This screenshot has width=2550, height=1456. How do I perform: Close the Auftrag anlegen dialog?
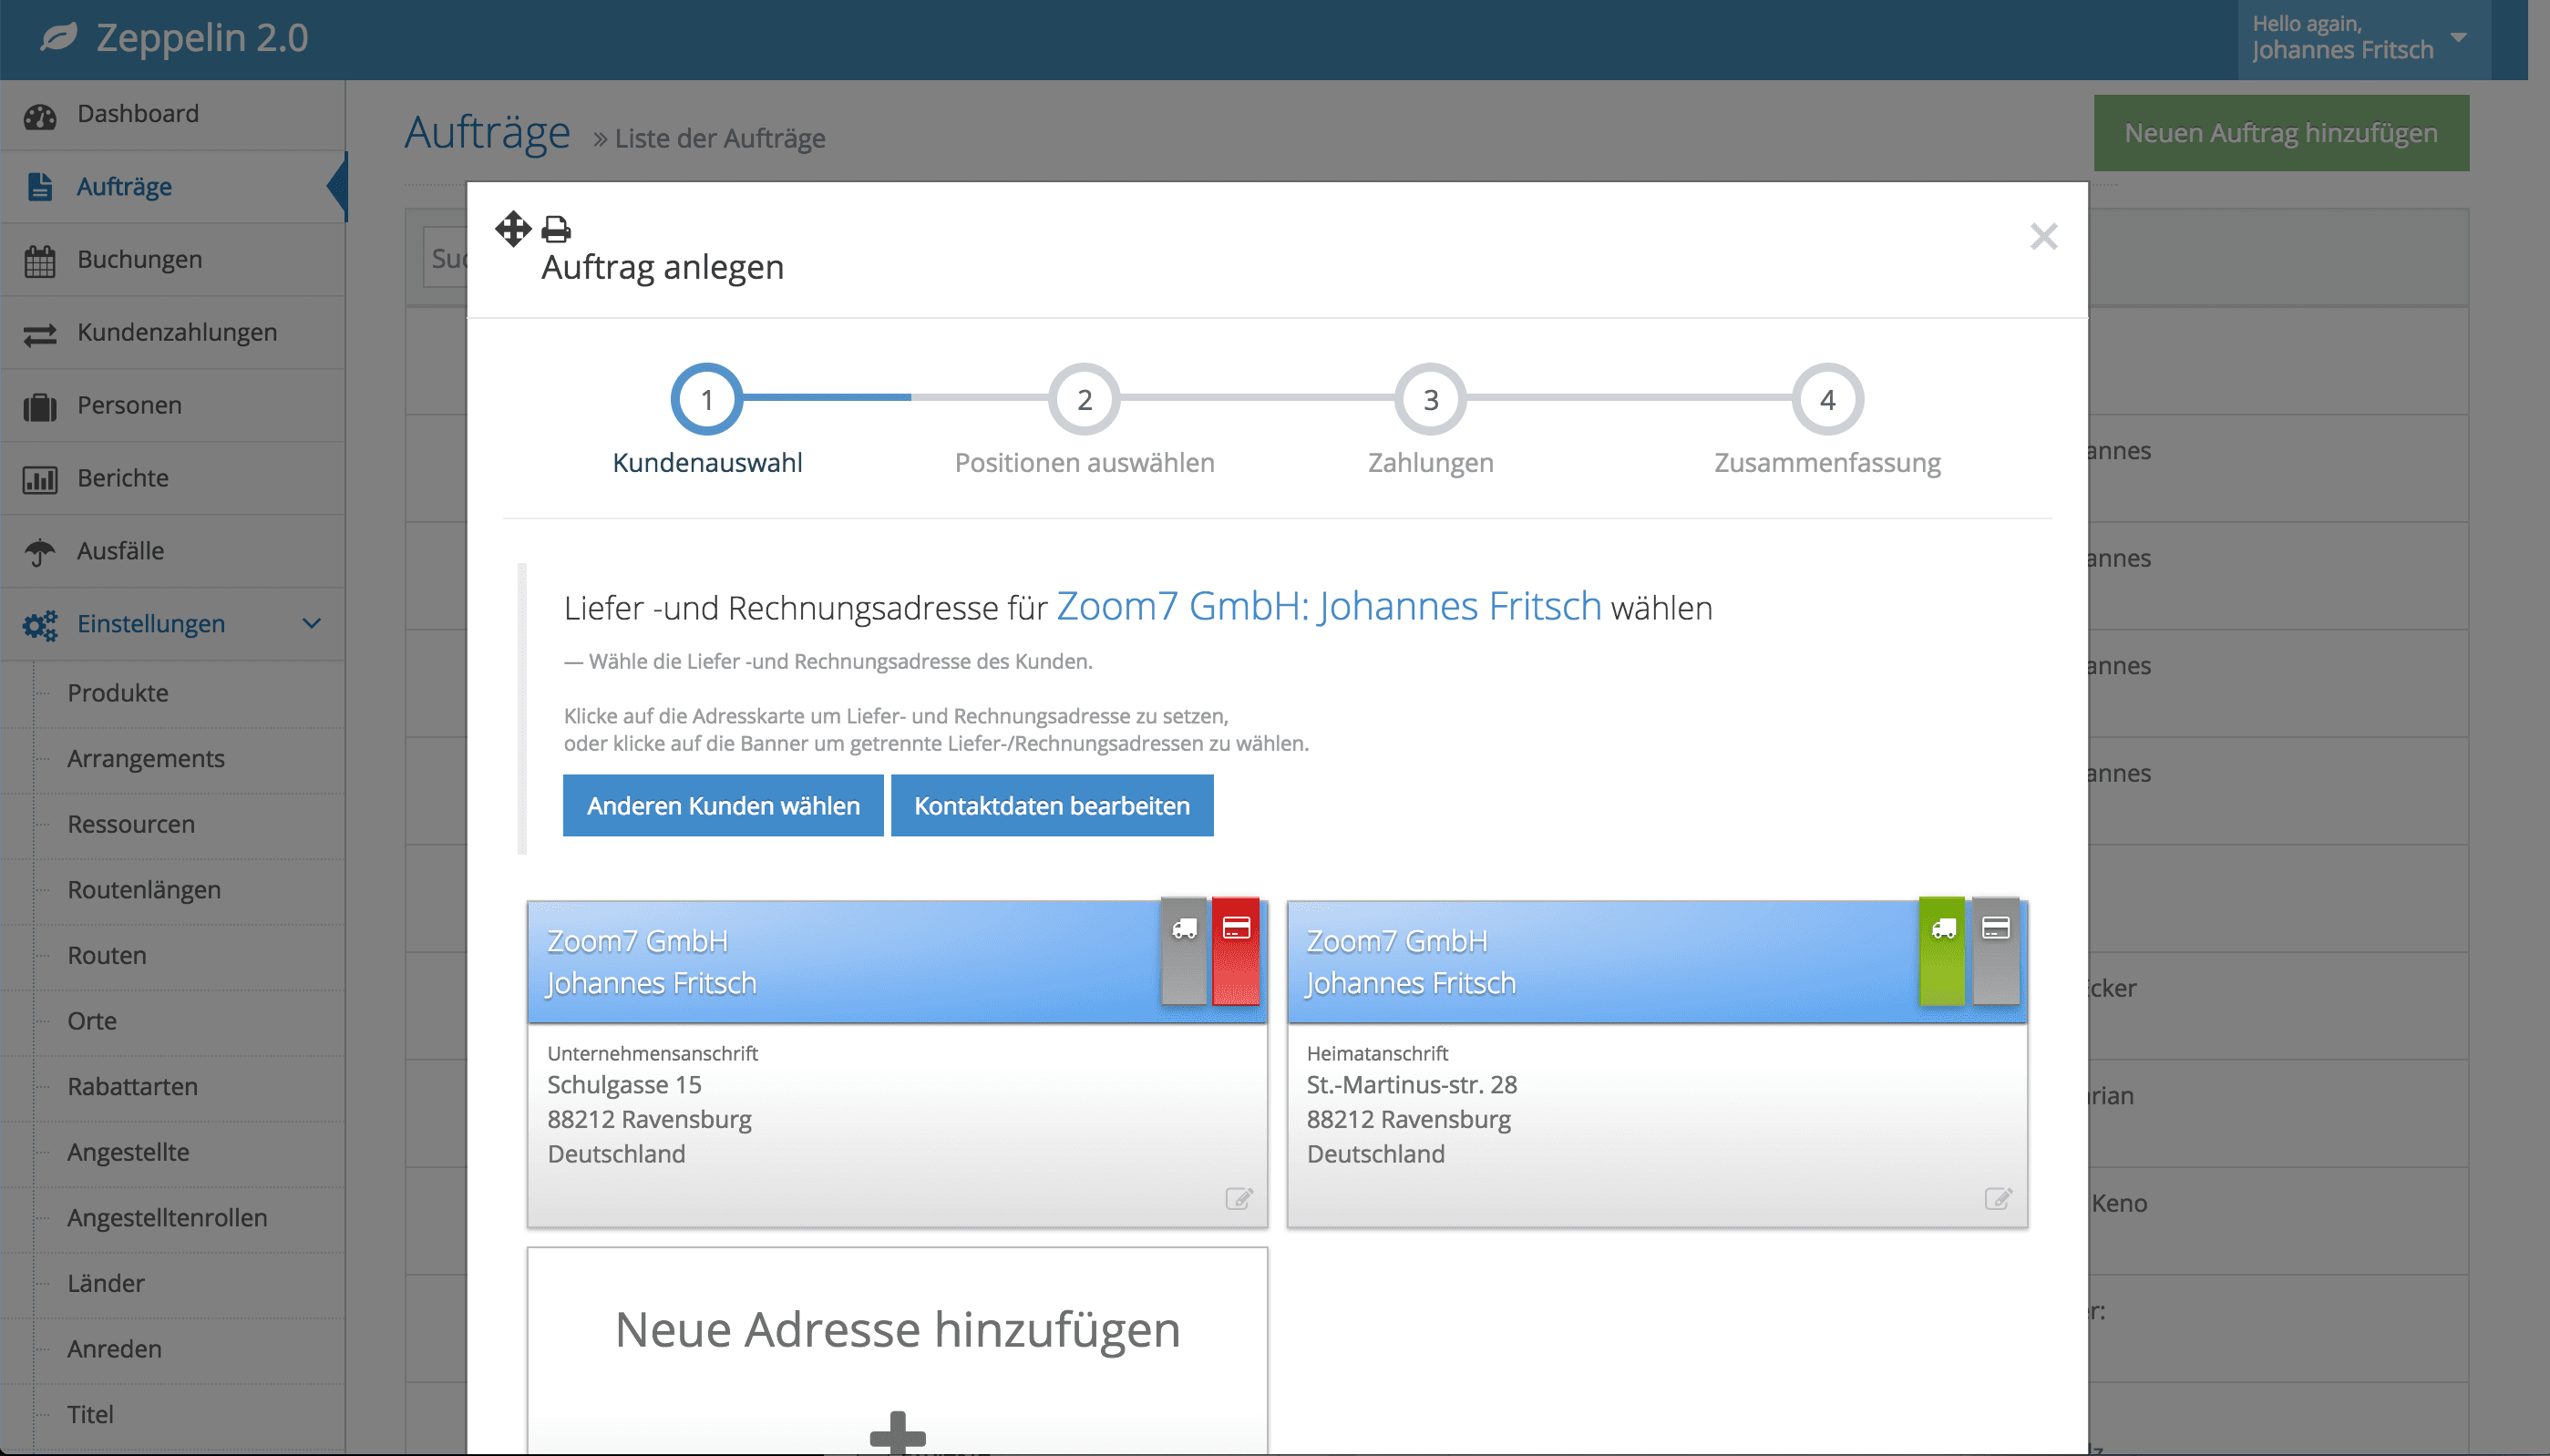[2043, 237]
